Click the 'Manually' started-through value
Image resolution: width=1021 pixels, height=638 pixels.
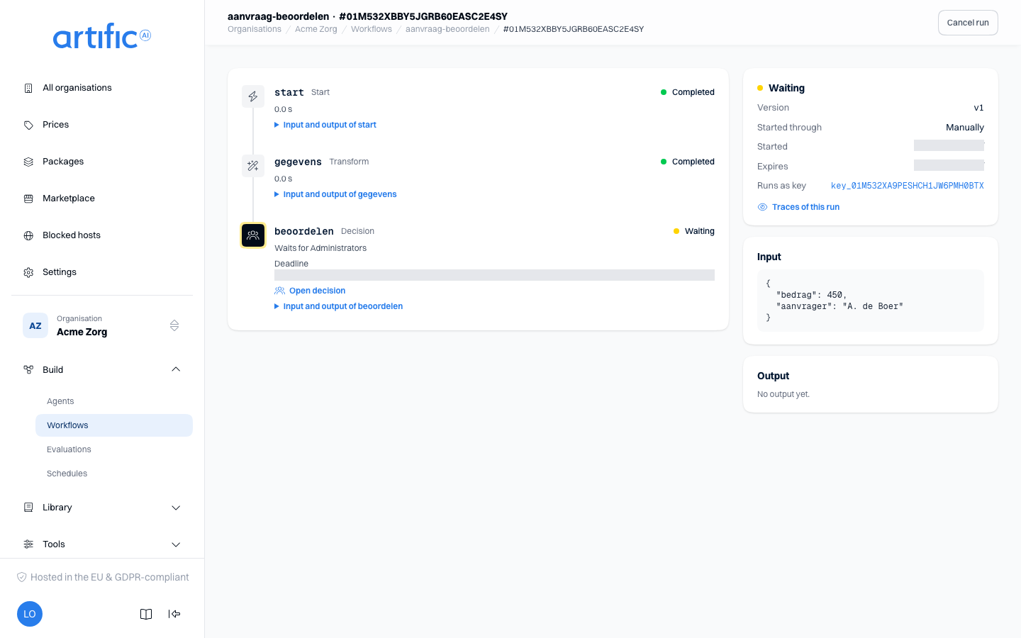tap(965, 128)
